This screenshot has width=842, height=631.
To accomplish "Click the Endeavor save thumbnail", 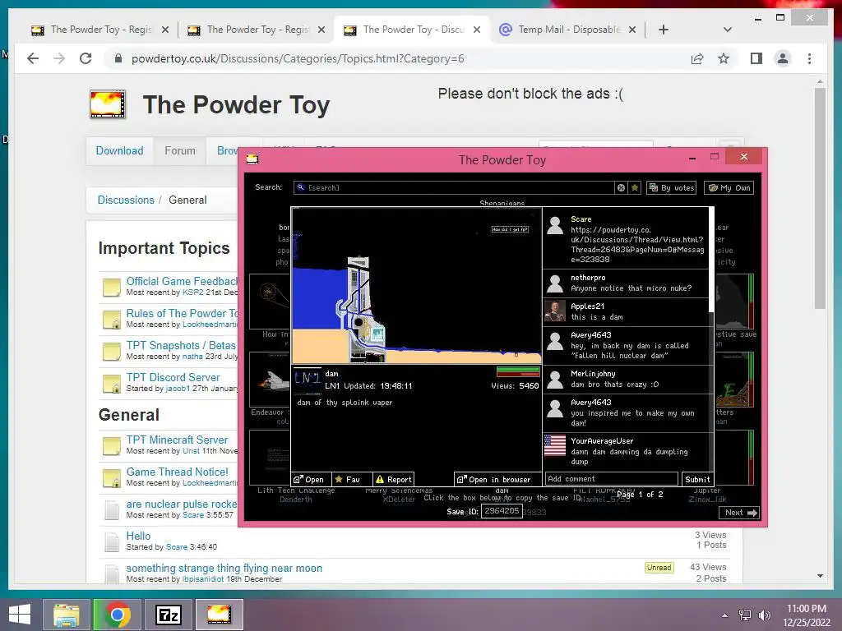I will pos(270,380).
